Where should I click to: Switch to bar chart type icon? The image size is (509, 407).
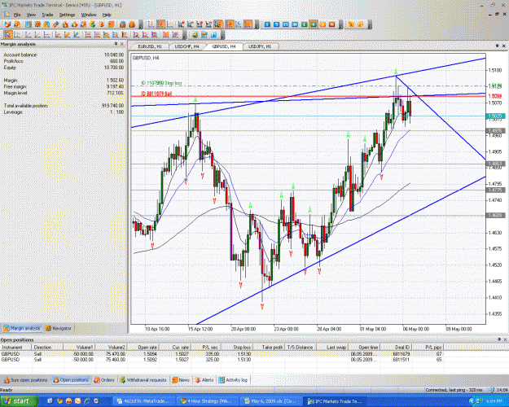[151, 24]
